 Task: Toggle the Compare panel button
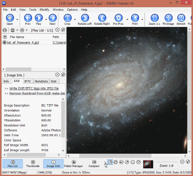[94, 164]
